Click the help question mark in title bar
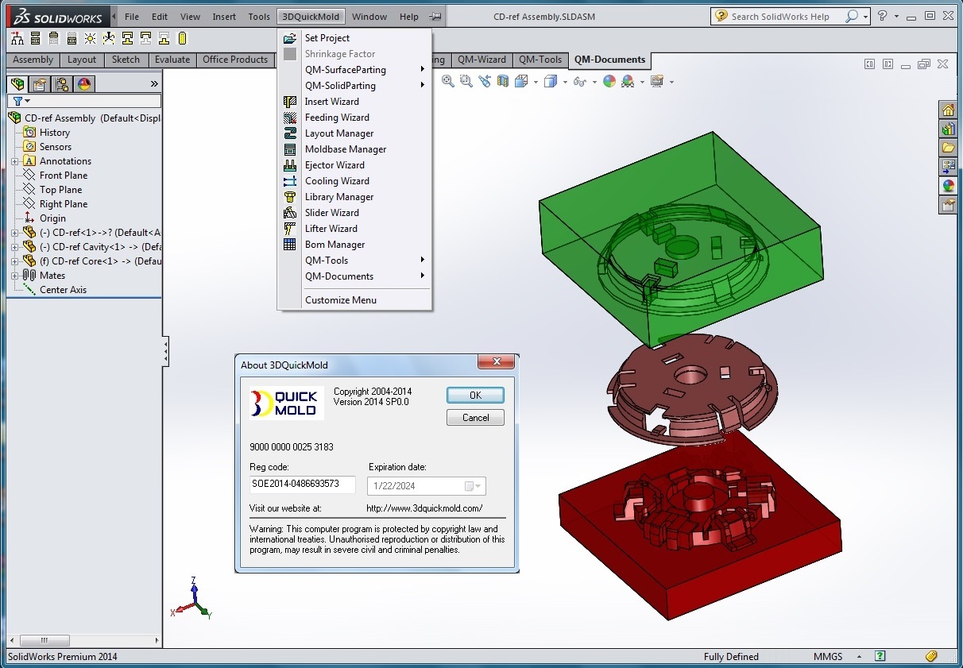Image resolution: width=963 pixels, height=668 pixels. click(882, 16)
